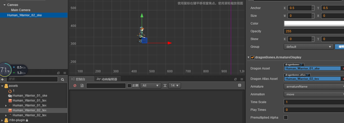Click the blue move gizmo square in scene
Image resolution: width=344 pixels, height=123 pixels.
click(x=144, y=40)
